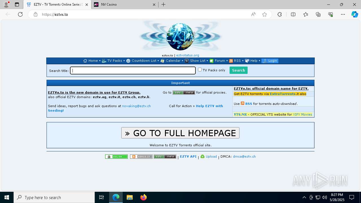Image resolution: width=361 pixels, height=203 pixels.
Task: Open the volume control
Action: coord(324,197)
